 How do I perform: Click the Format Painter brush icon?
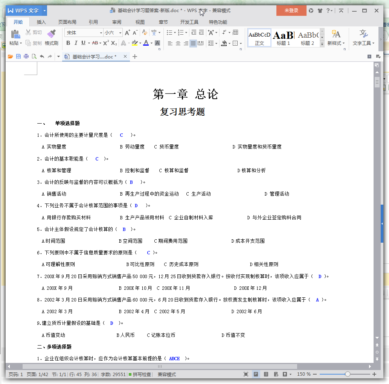(51, 34)
